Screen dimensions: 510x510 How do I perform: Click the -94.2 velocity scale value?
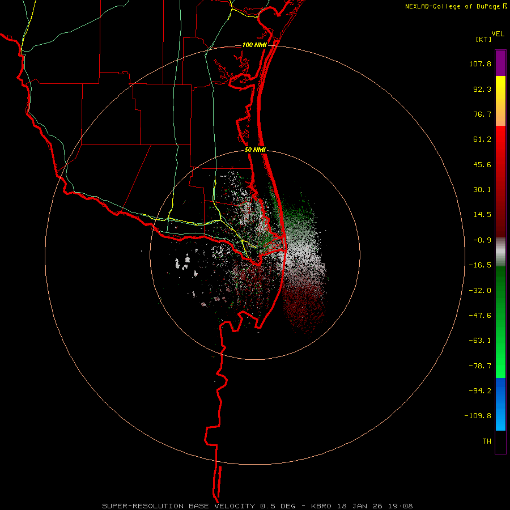(x=480, y=391)
